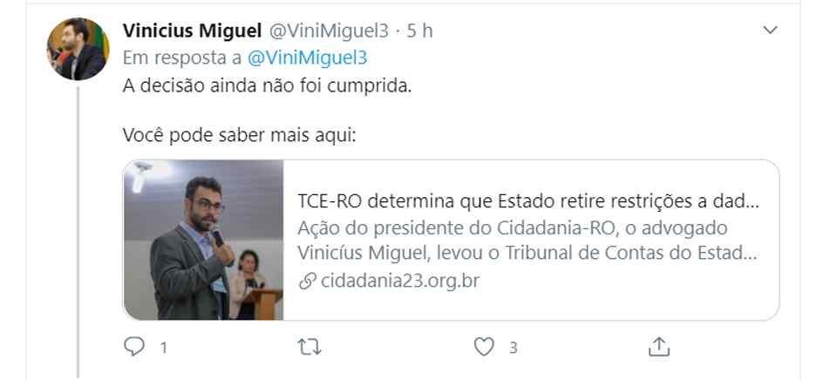The image size is (837, 380).
Task: Open Vinicius Miguel's profile avatar picture
Action: pyautogui.click(x=78, y=49)
